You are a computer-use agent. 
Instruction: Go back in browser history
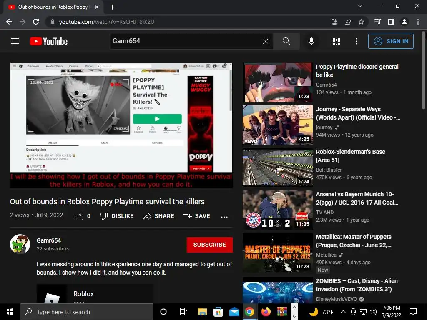(x=9, y=22)
